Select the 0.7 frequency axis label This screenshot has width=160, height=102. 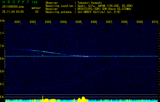click(2, 84)
